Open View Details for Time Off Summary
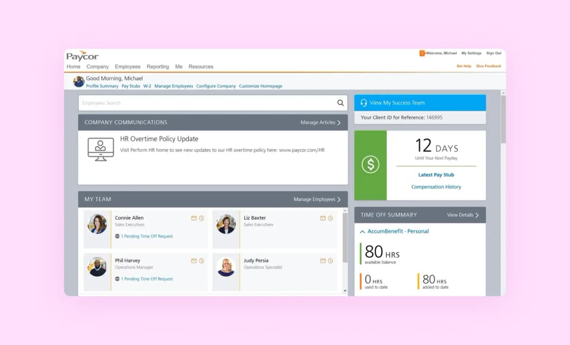Screen dimensions: 570x345 463,215
